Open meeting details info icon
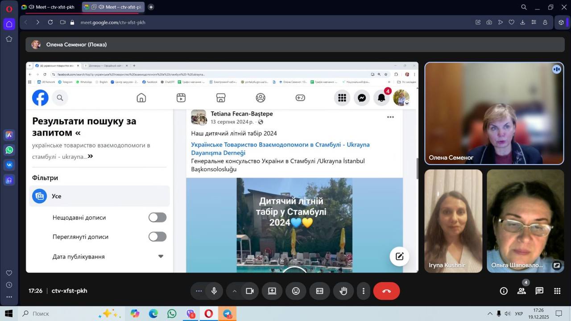The image size is (571, 321). (x=504, y=291)
